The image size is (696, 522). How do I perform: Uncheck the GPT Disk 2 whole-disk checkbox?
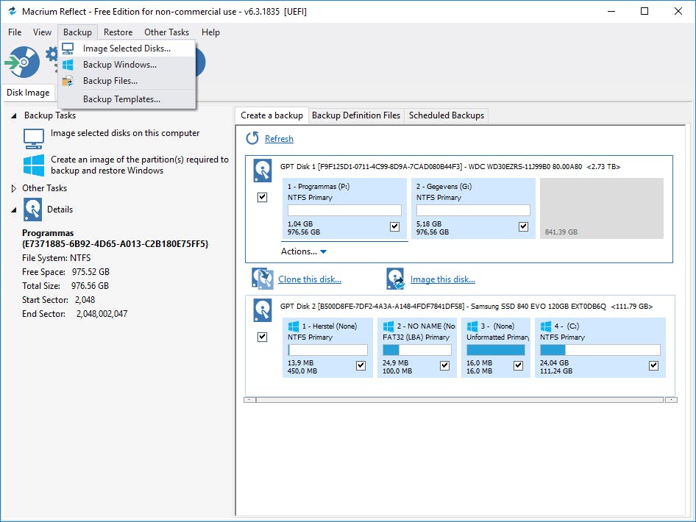pos(263,337)
